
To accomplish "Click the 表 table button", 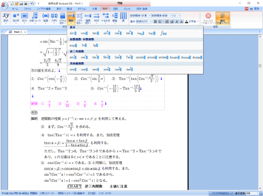I will pos(123,17).
